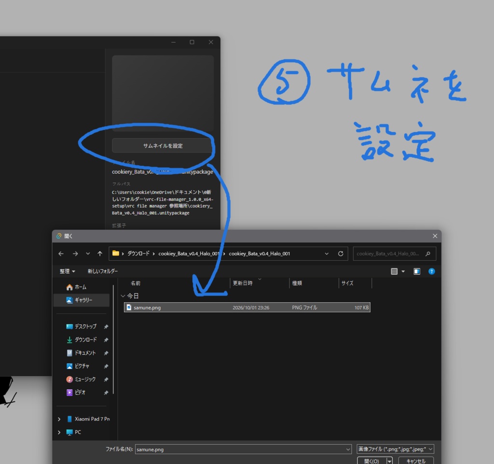Open ミュージック quick access folder
The width and height of the screenshot is (494, 464).
click(x=85, y=379)
